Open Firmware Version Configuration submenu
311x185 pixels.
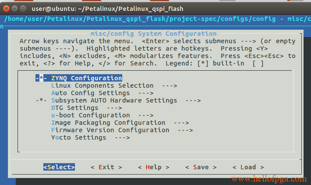click(122, 130)
